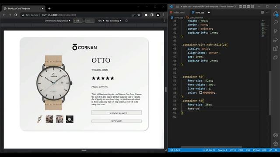Click the Not secure site info

pyautogui.click(x=30, y=15)
